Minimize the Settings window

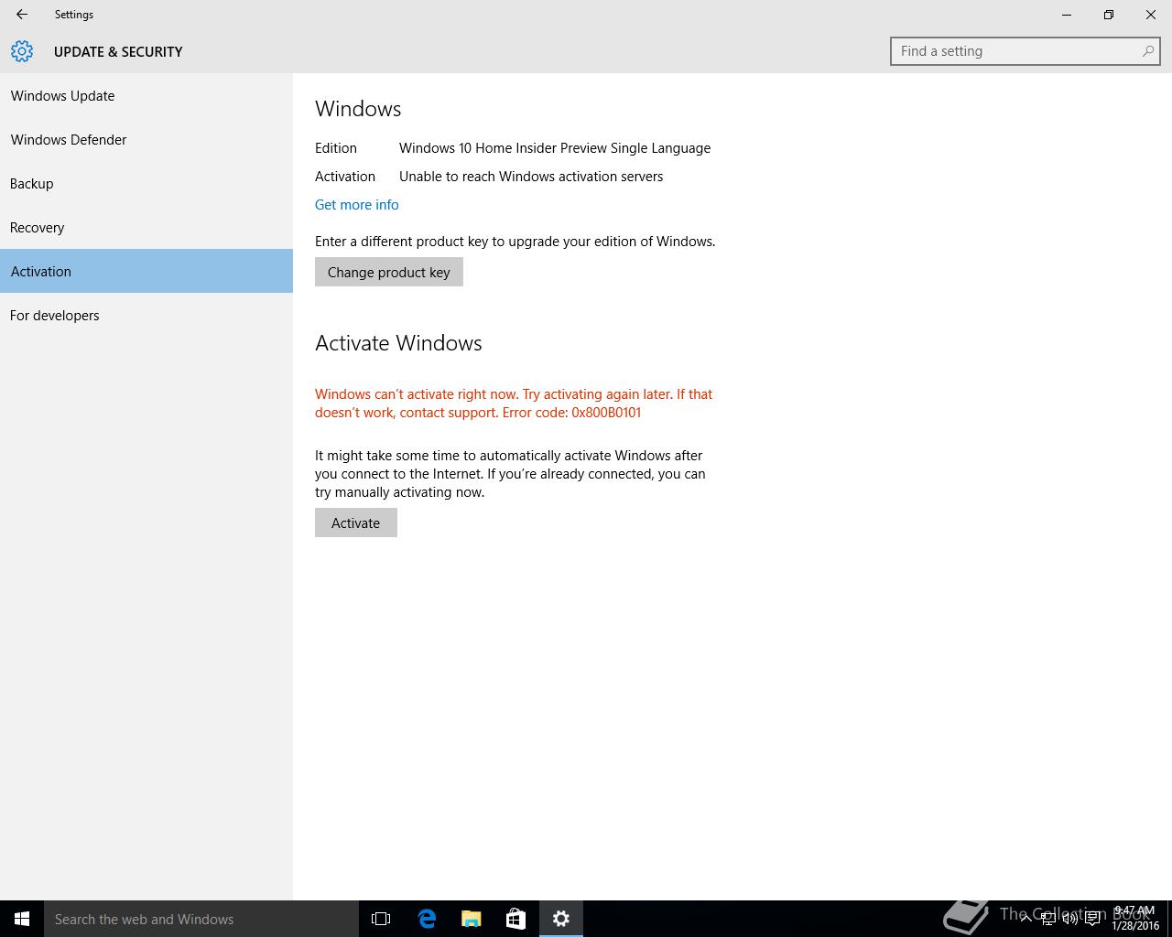(1067, 15)
